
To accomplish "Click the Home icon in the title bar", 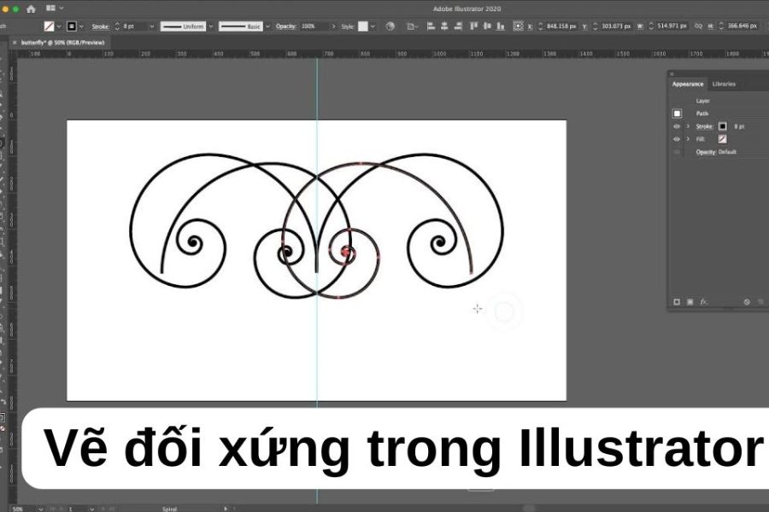I will (31, 9).
